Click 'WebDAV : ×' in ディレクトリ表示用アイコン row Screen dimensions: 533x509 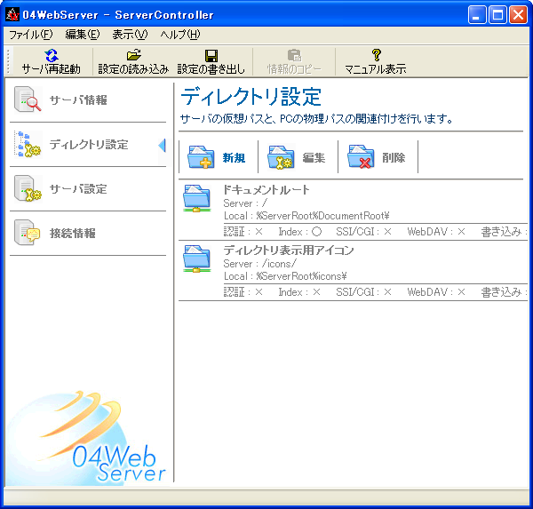point(436,292)
